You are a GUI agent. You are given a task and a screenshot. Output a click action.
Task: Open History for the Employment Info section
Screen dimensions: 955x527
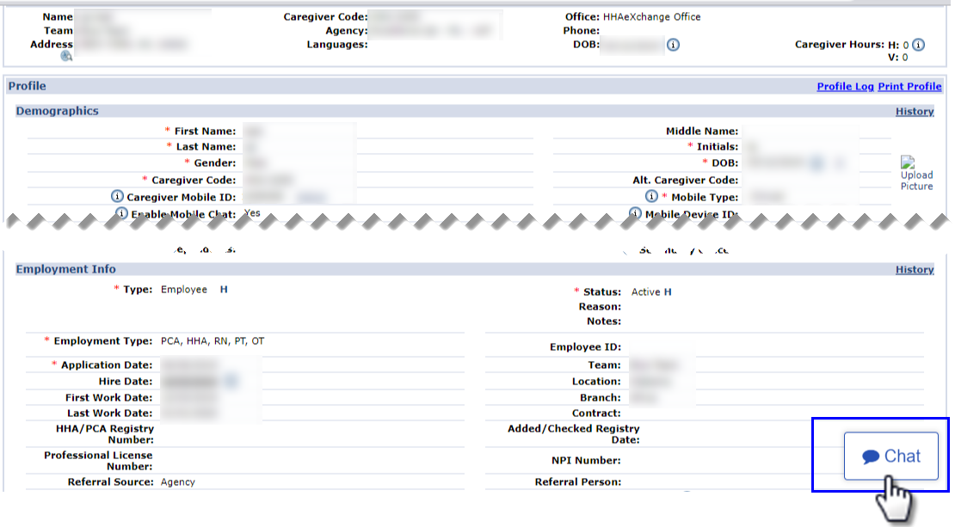click(914, 270)
